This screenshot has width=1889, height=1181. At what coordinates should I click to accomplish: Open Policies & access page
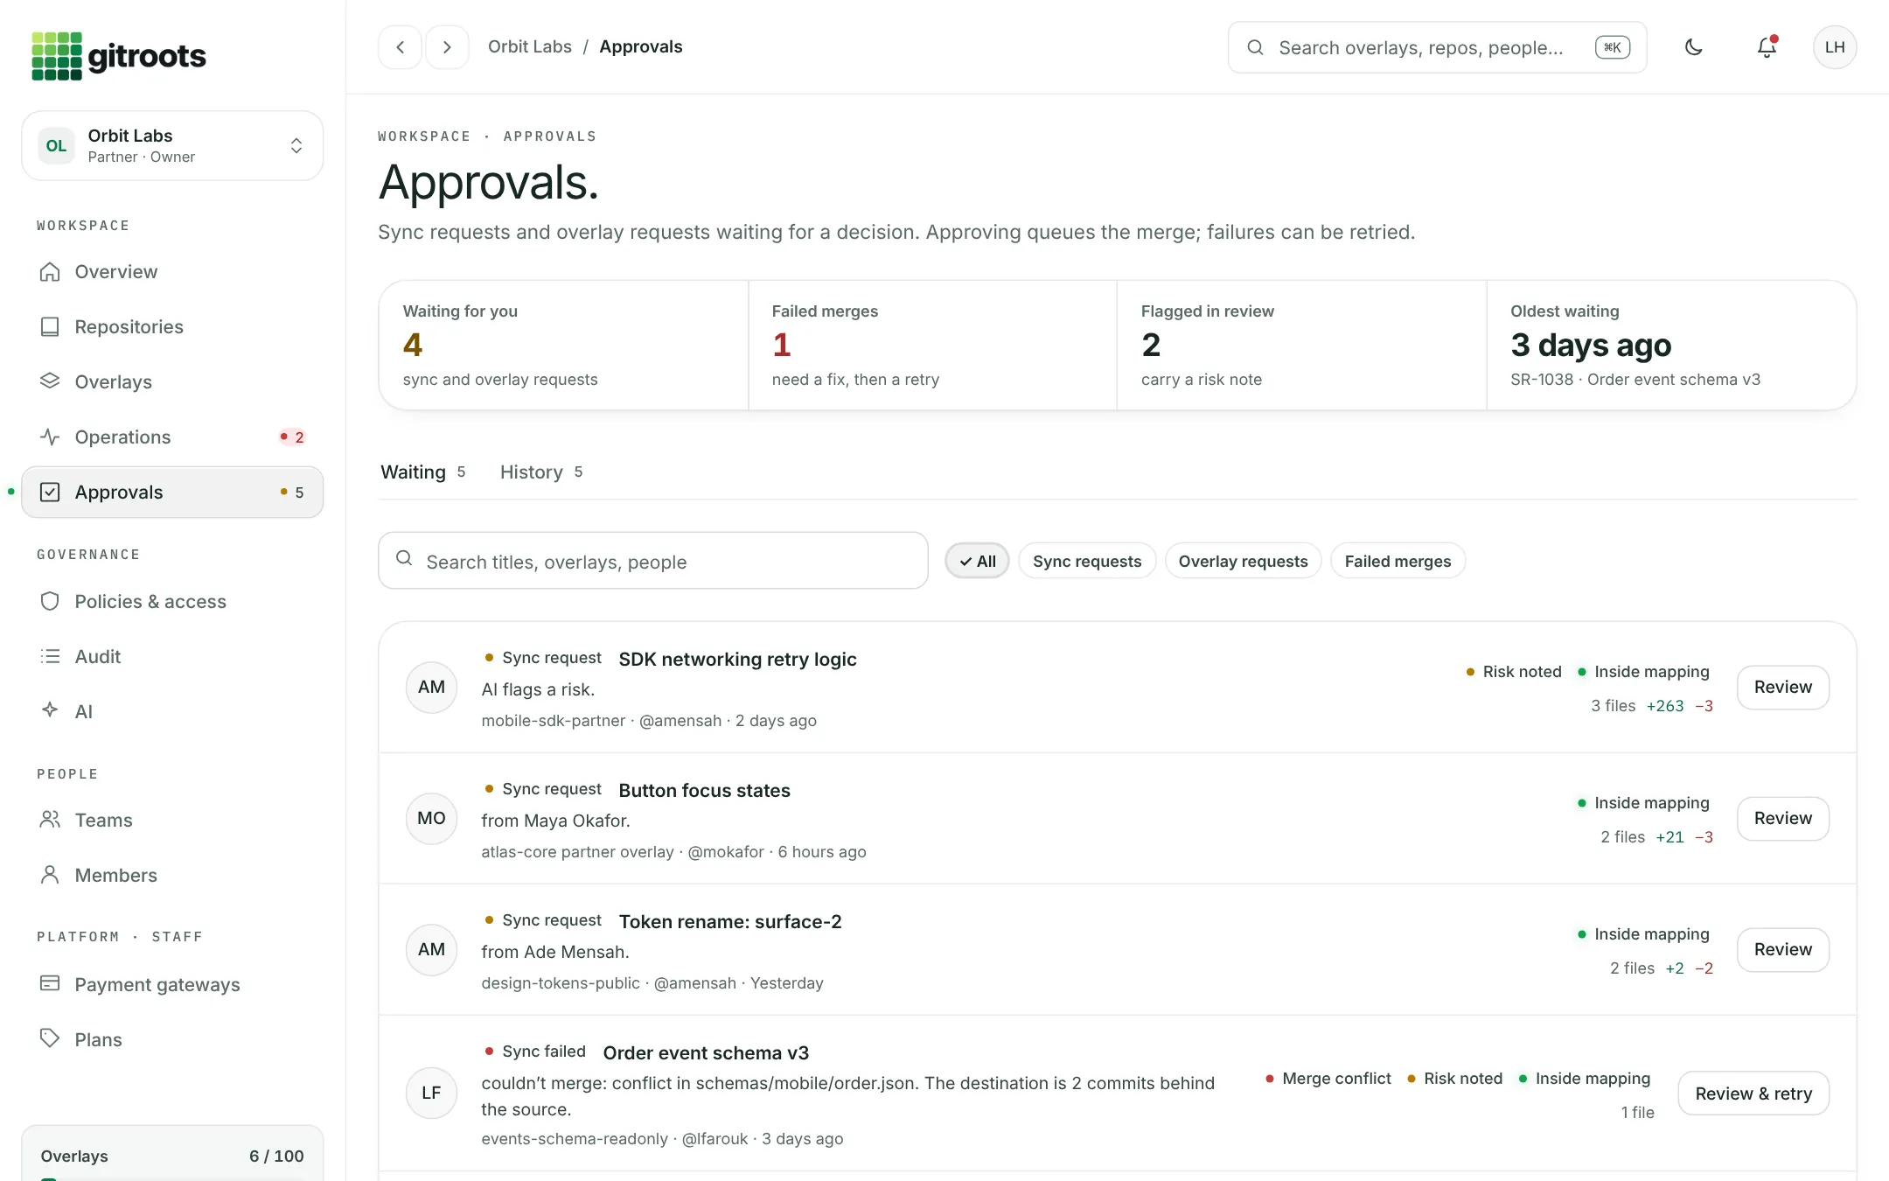[172, 602]
